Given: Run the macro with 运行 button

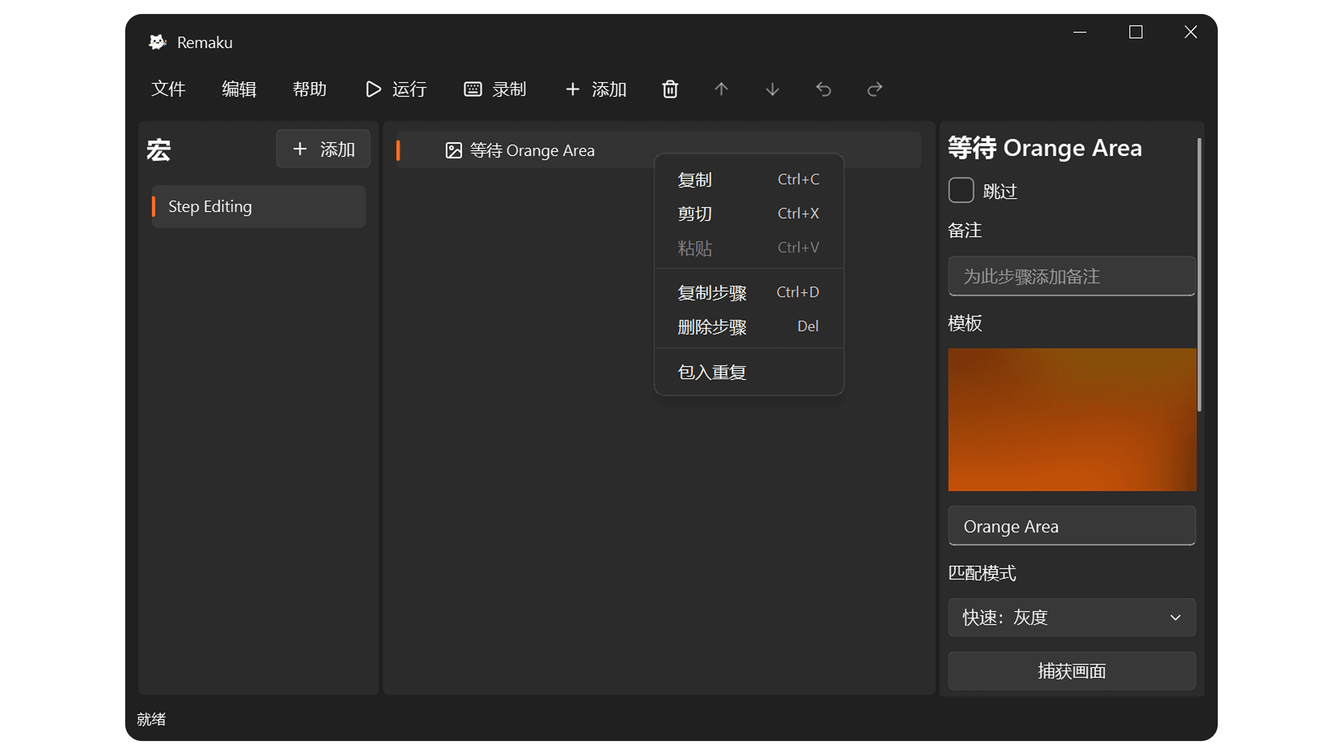Looking at the screenshot, I should 396,89.
